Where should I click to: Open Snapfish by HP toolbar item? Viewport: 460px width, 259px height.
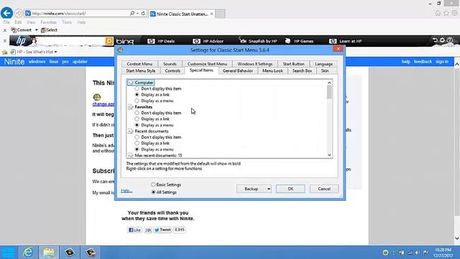coord(258,41)
